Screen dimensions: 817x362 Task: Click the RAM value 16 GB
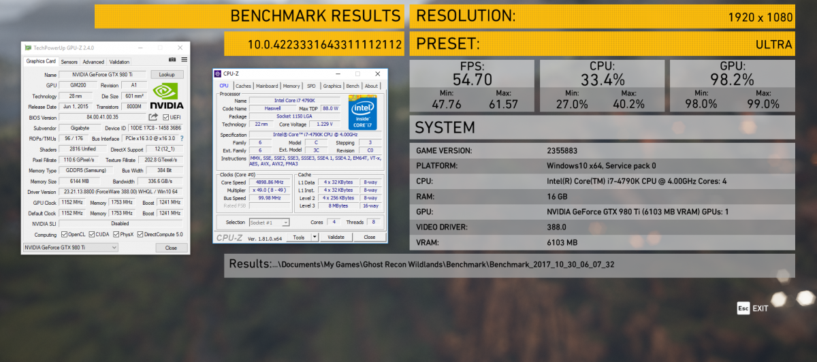557,196
